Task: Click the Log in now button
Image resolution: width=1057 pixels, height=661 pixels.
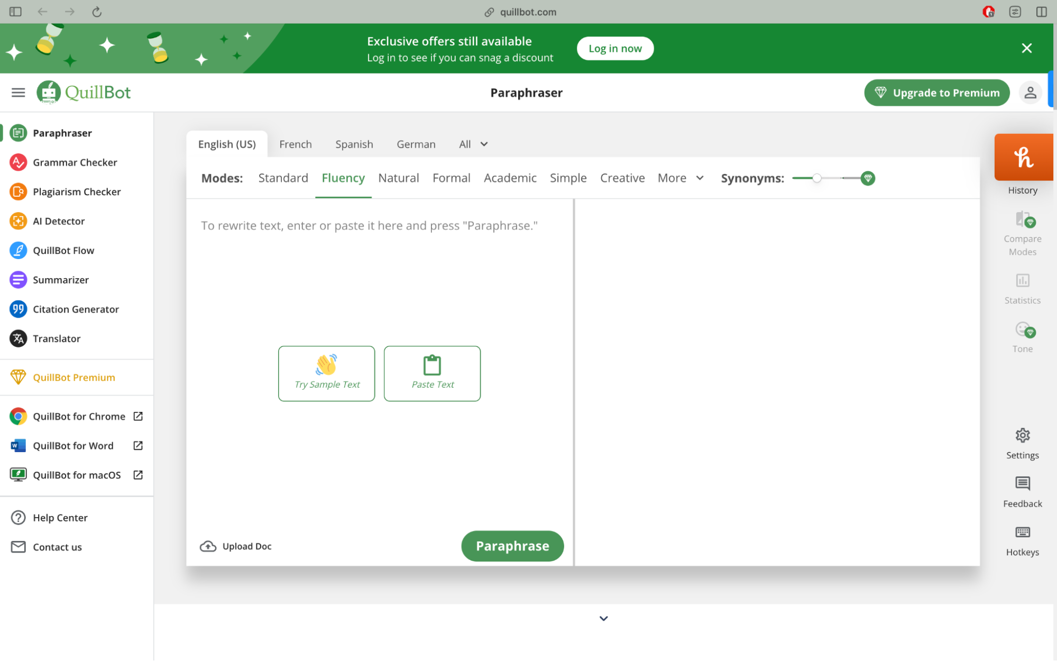Action: (615, 48)
